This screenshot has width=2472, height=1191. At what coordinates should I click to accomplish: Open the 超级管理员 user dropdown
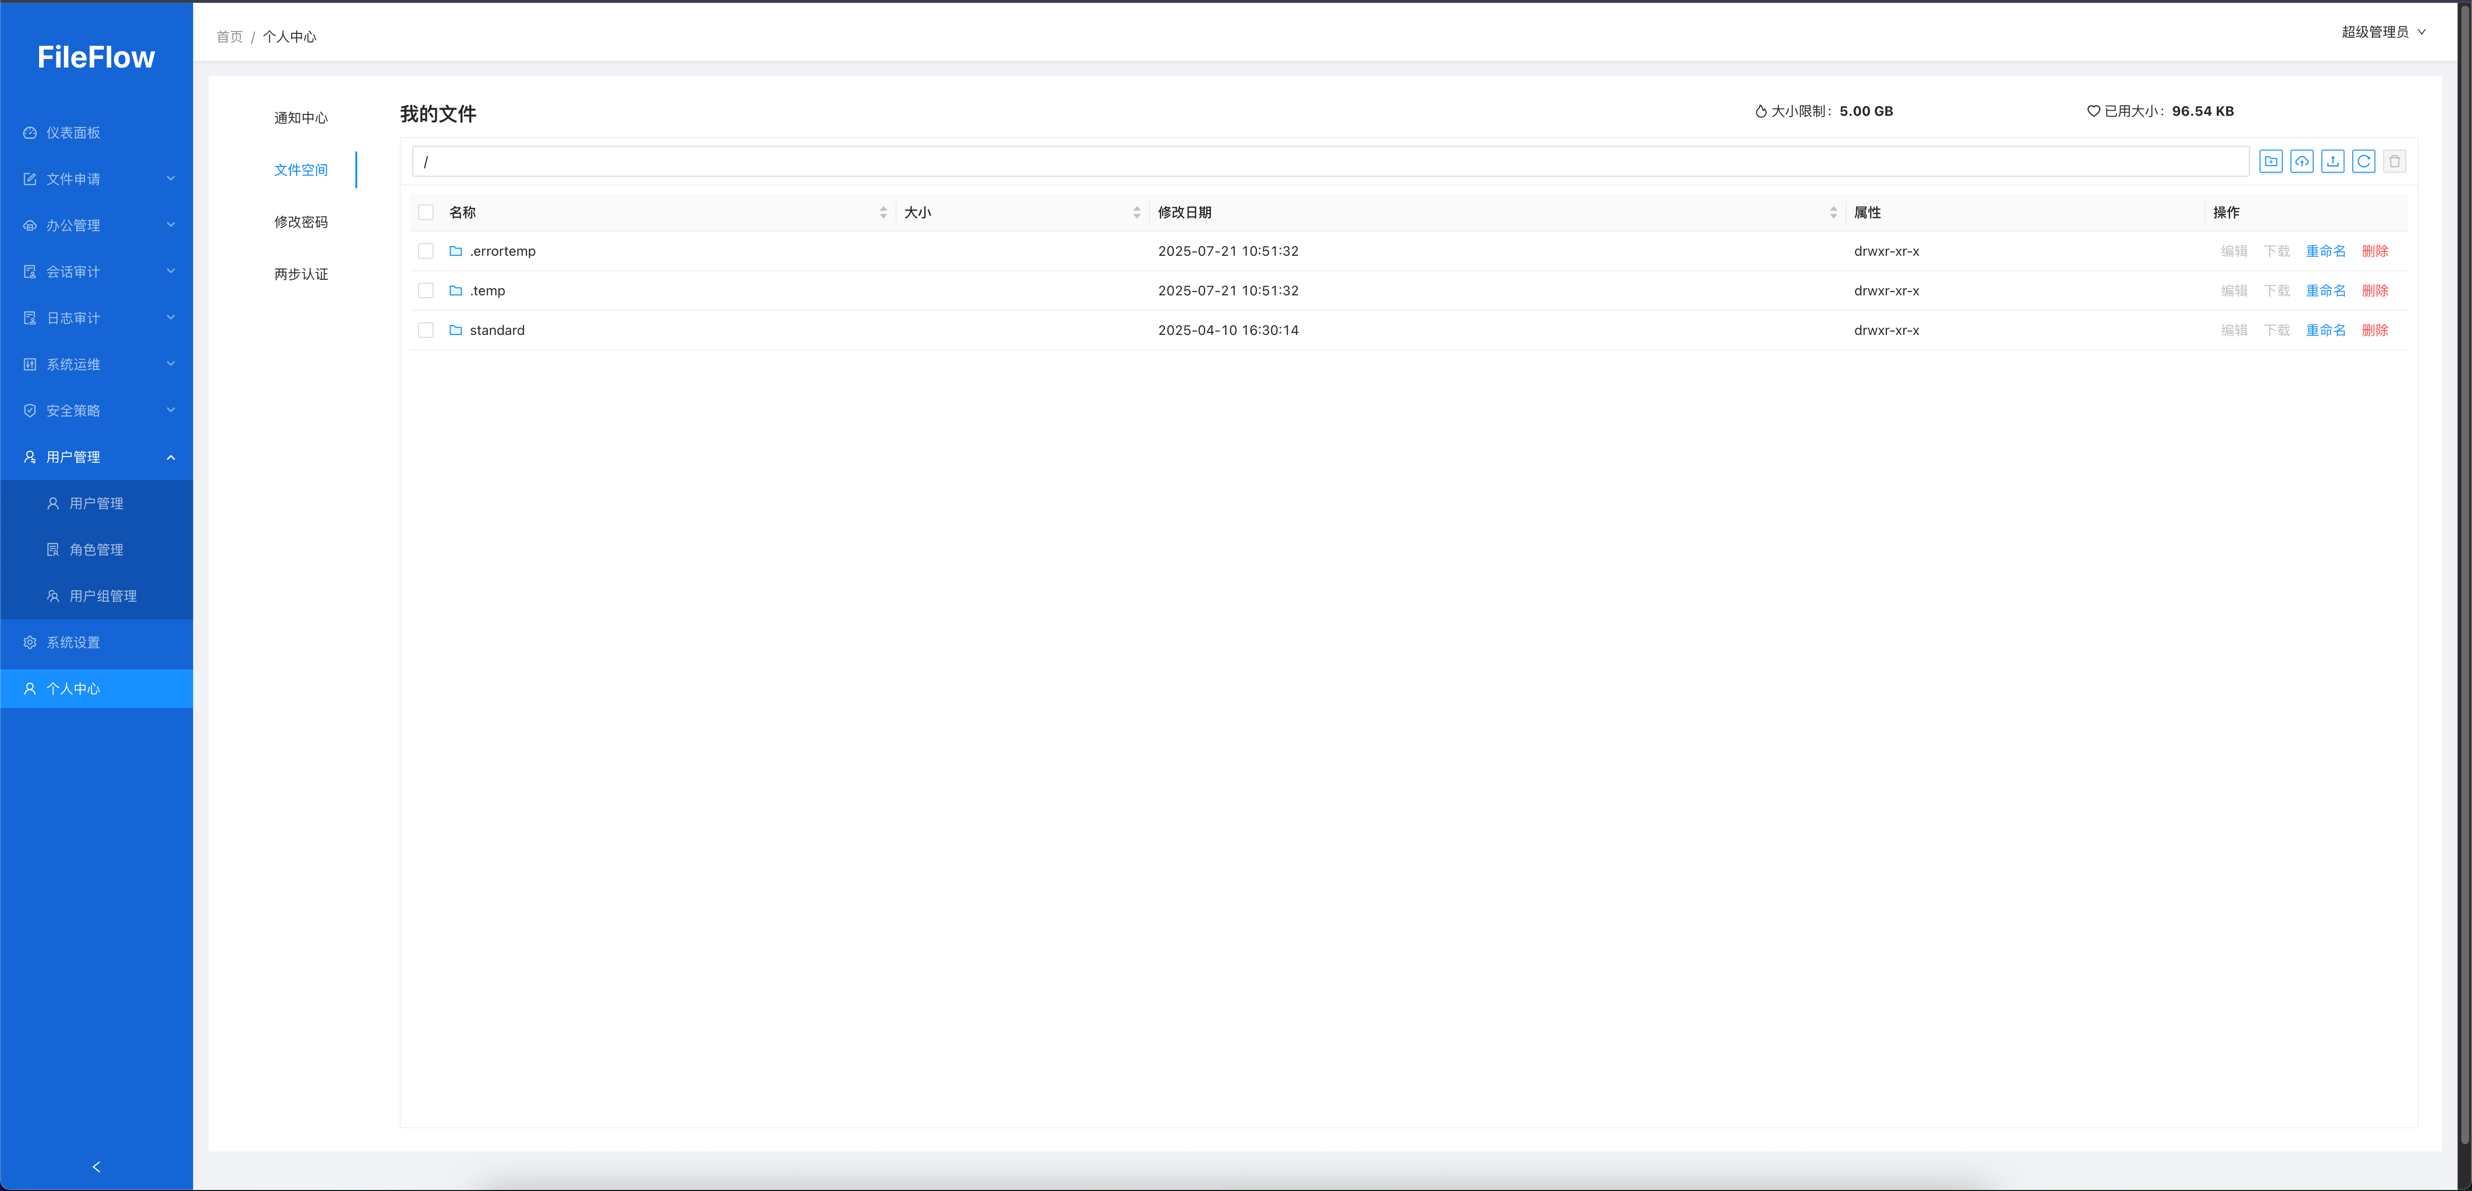point(2383,32)
